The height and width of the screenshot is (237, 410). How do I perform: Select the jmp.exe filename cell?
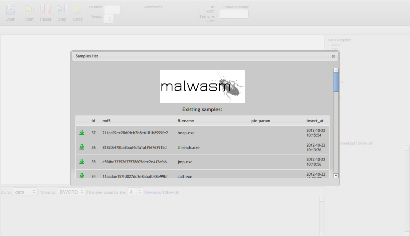point(211,162)
